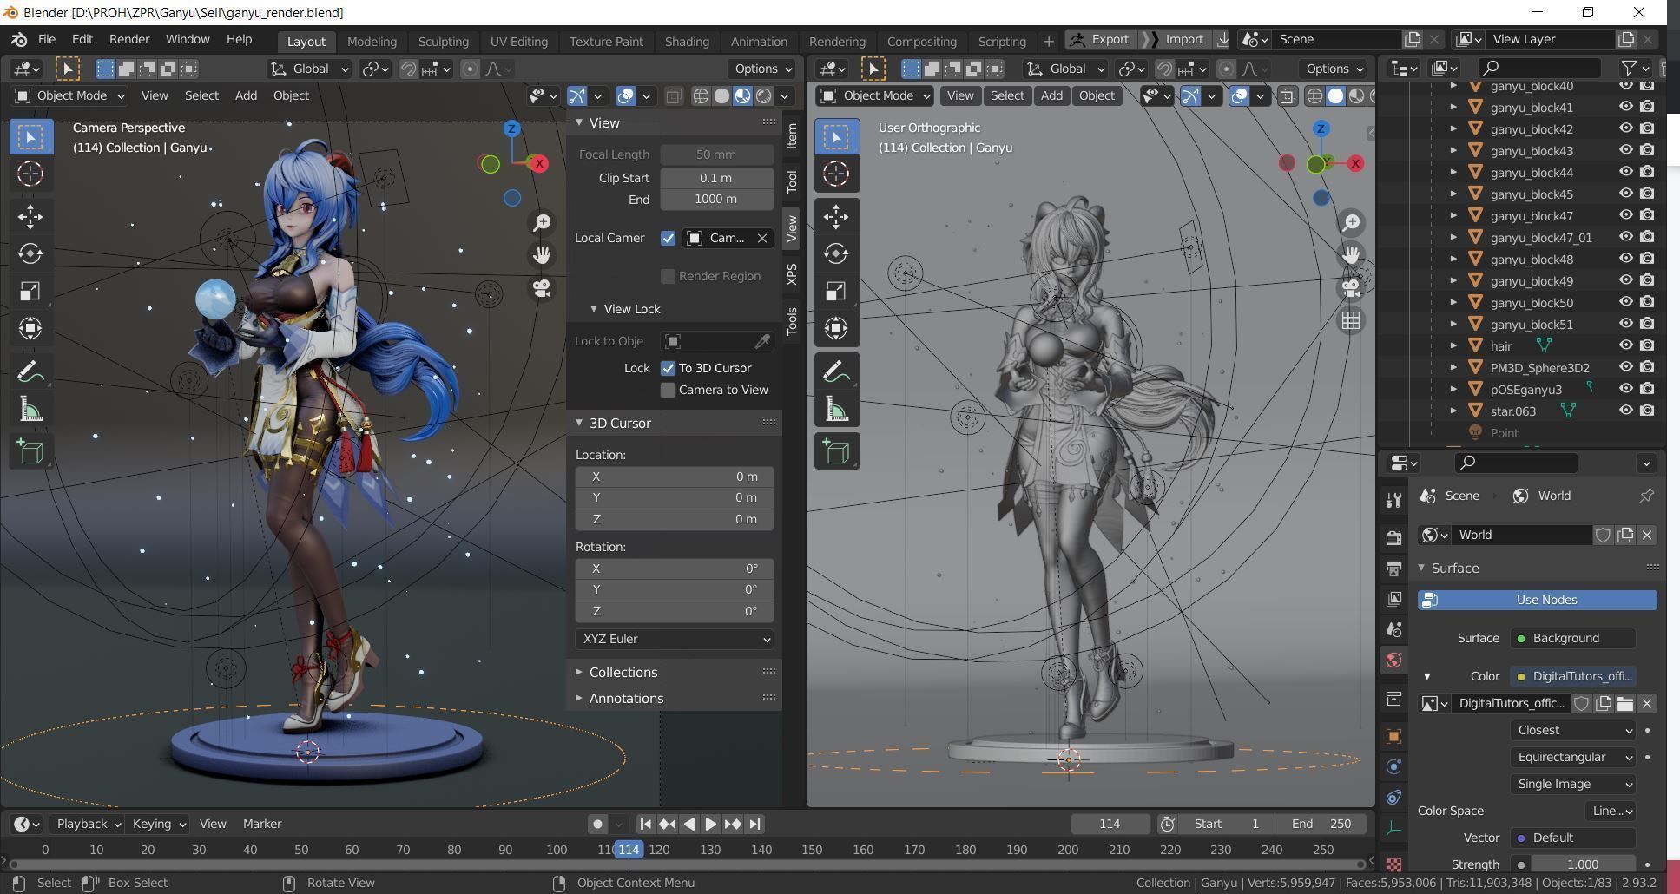
Task: Open the Output properties tab icon
Action: [x=1393, y=569]
